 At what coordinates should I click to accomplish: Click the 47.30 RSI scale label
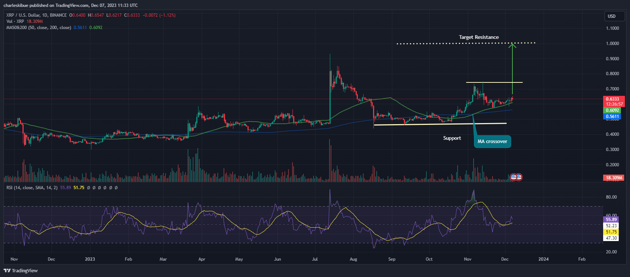click(x=611, y=238)
